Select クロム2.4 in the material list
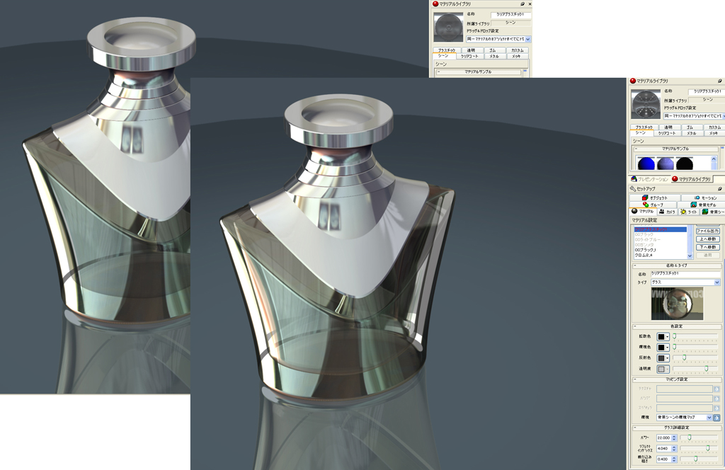The width and height of the screenshot is (725, 470). tap(646, 256)
